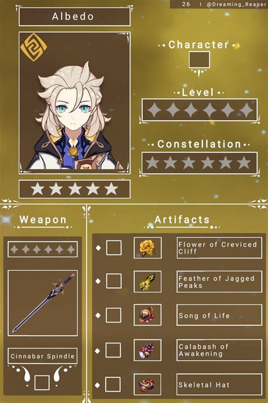Tick the checkbox beside Skeletal Hat
The height and width of the screenshot is (403, 268).
coord(113,384)
